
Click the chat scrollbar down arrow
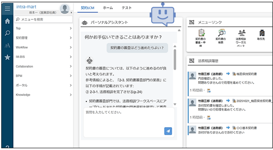pyautogui.click(x=175, y=104)
